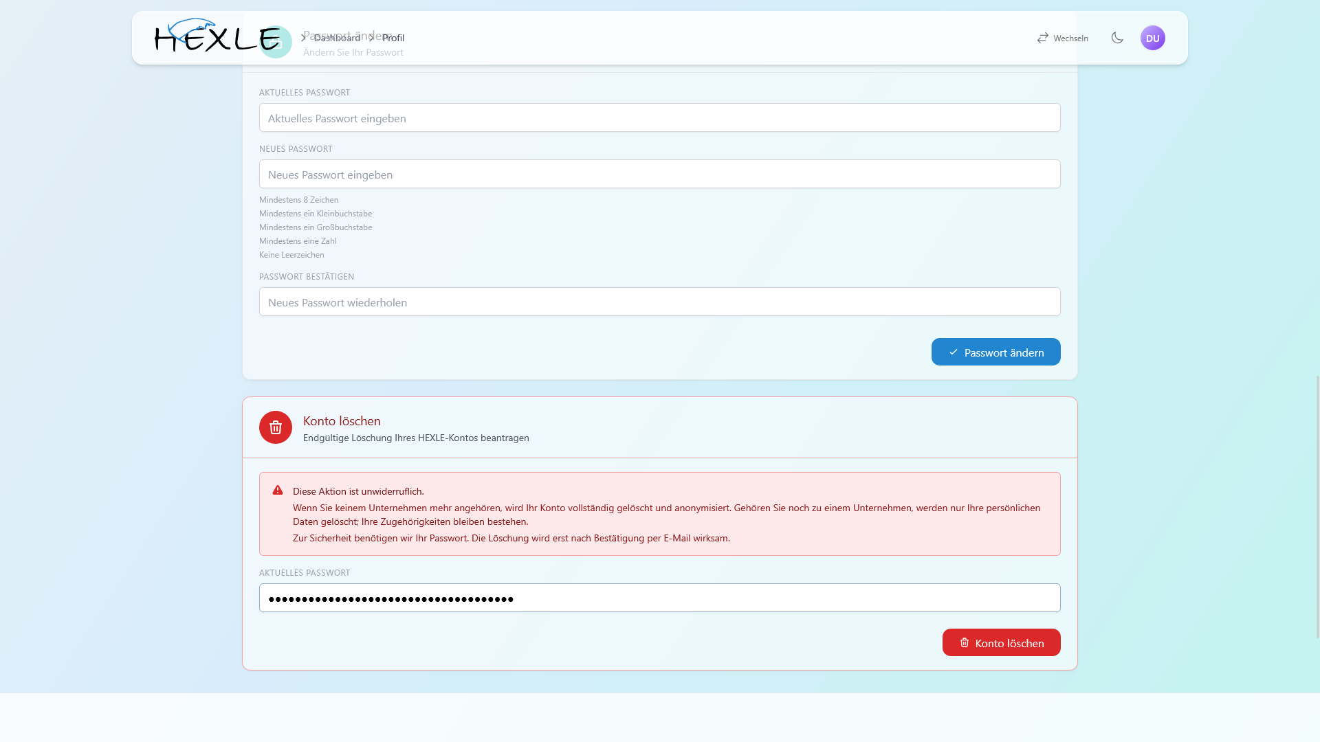Click 'Diese Aktion ist unwiderruflich.' warning text
Viewport: 1320px width, 742px height.
point(358,491)
